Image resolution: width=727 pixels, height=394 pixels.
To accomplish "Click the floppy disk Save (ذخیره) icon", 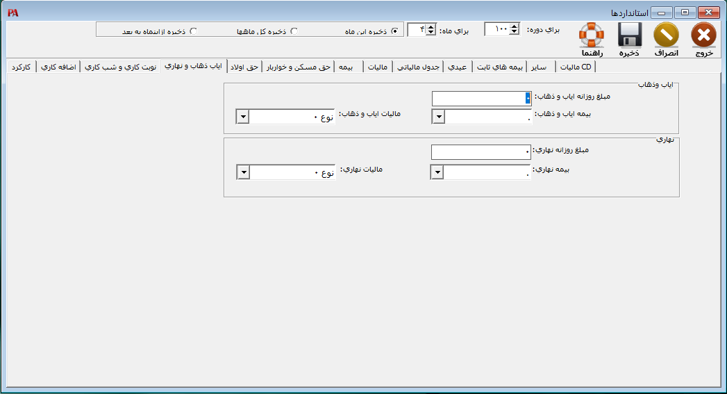I will (629, 35).
